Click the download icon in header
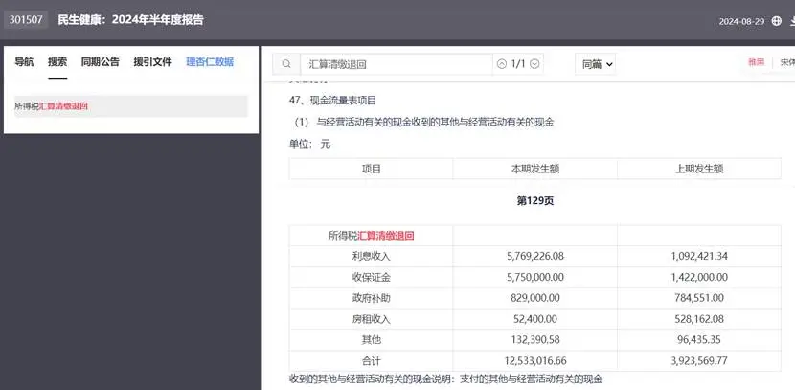The width and height of the screenshot is (795, 390). click(x=792, y=21)
